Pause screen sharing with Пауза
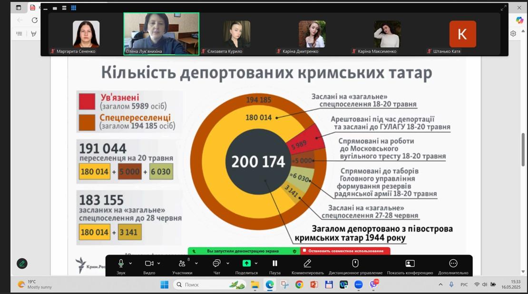The width and height of the screenshot is (528, 294). tap(275, 266)
